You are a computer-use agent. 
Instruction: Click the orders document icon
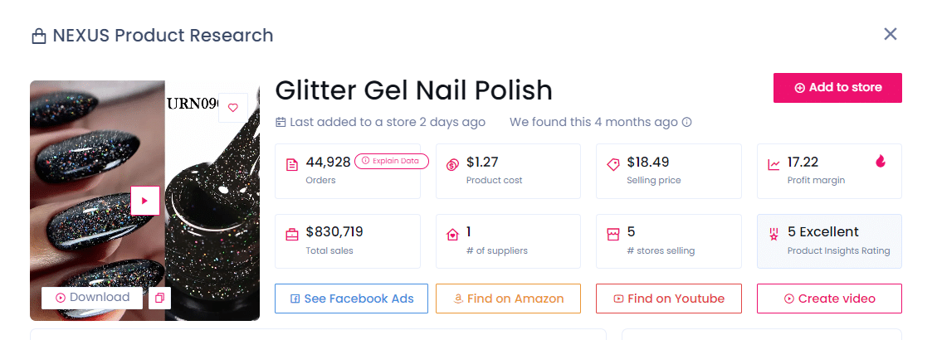click(291, 164)
